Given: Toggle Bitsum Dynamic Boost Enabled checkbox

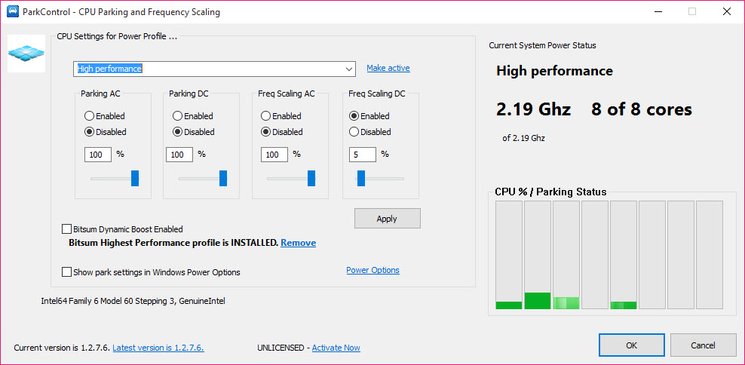Looking at the screenshot, I should pos(66,229).
